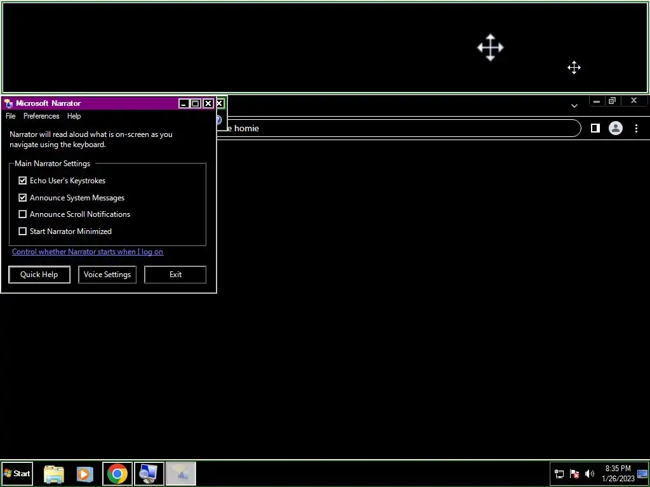The width and height of the screenshot is (650, 487).
Task: Open the Start menu
Action: (17, 473)
